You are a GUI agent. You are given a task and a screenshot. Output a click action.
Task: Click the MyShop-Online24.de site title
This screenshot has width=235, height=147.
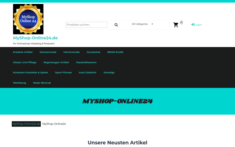click(35, 38)
